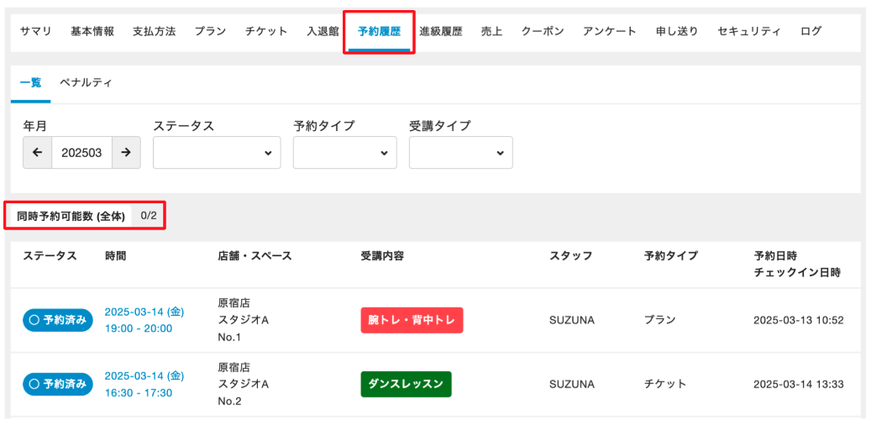Screen dimensions: 871x425
Task: Switch to the サマリ tab
Action: (x=36, y=31)
